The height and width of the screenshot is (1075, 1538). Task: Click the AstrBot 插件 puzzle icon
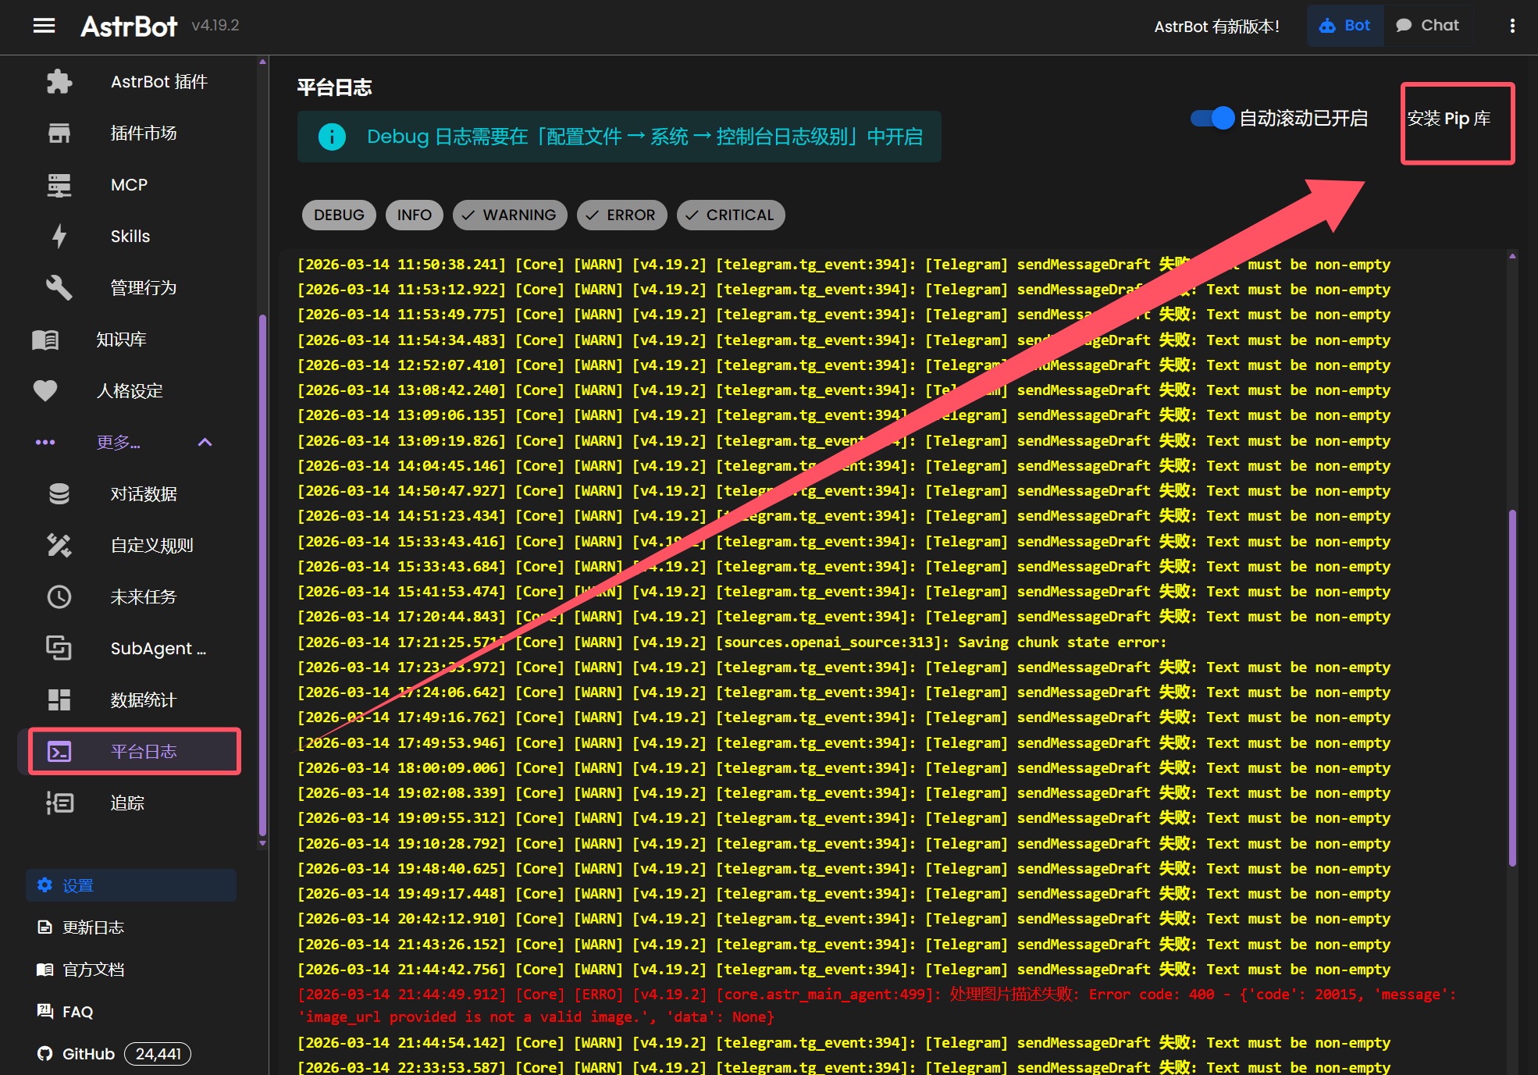tap(59, 82)
